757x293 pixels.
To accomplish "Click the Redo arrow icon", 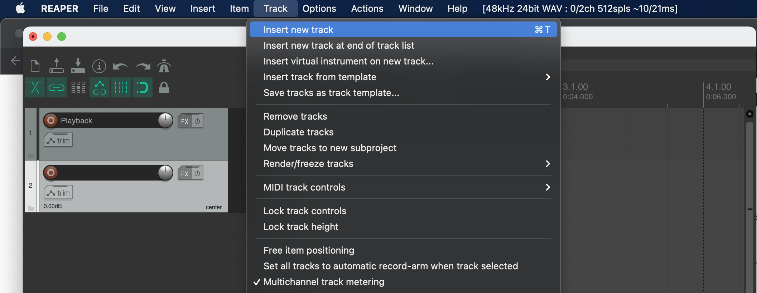I will [143, 66].
